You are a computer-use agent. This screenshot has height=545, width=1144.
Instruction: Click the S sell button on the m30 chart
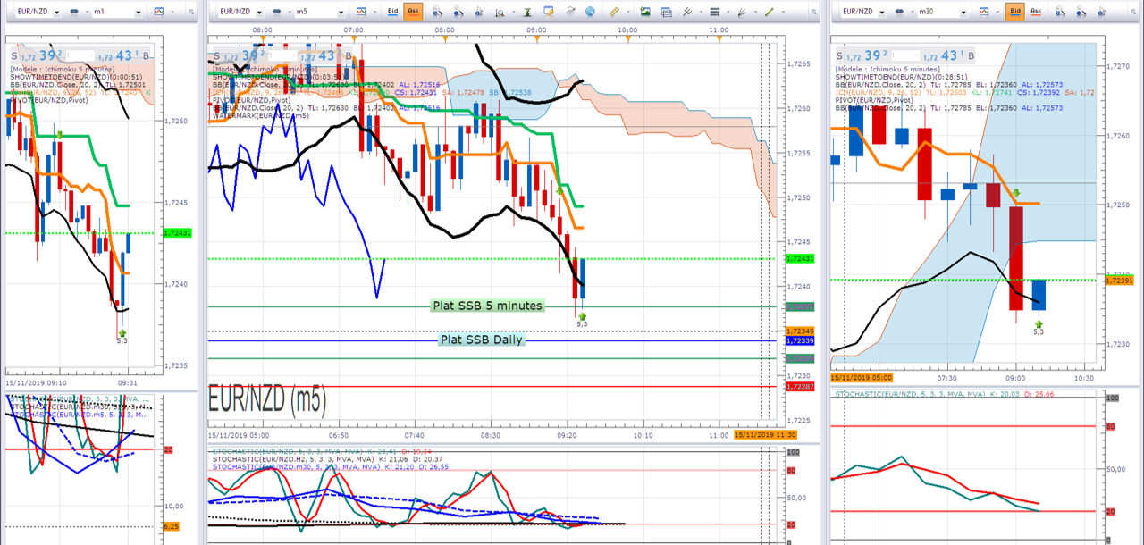coord(839,55)
